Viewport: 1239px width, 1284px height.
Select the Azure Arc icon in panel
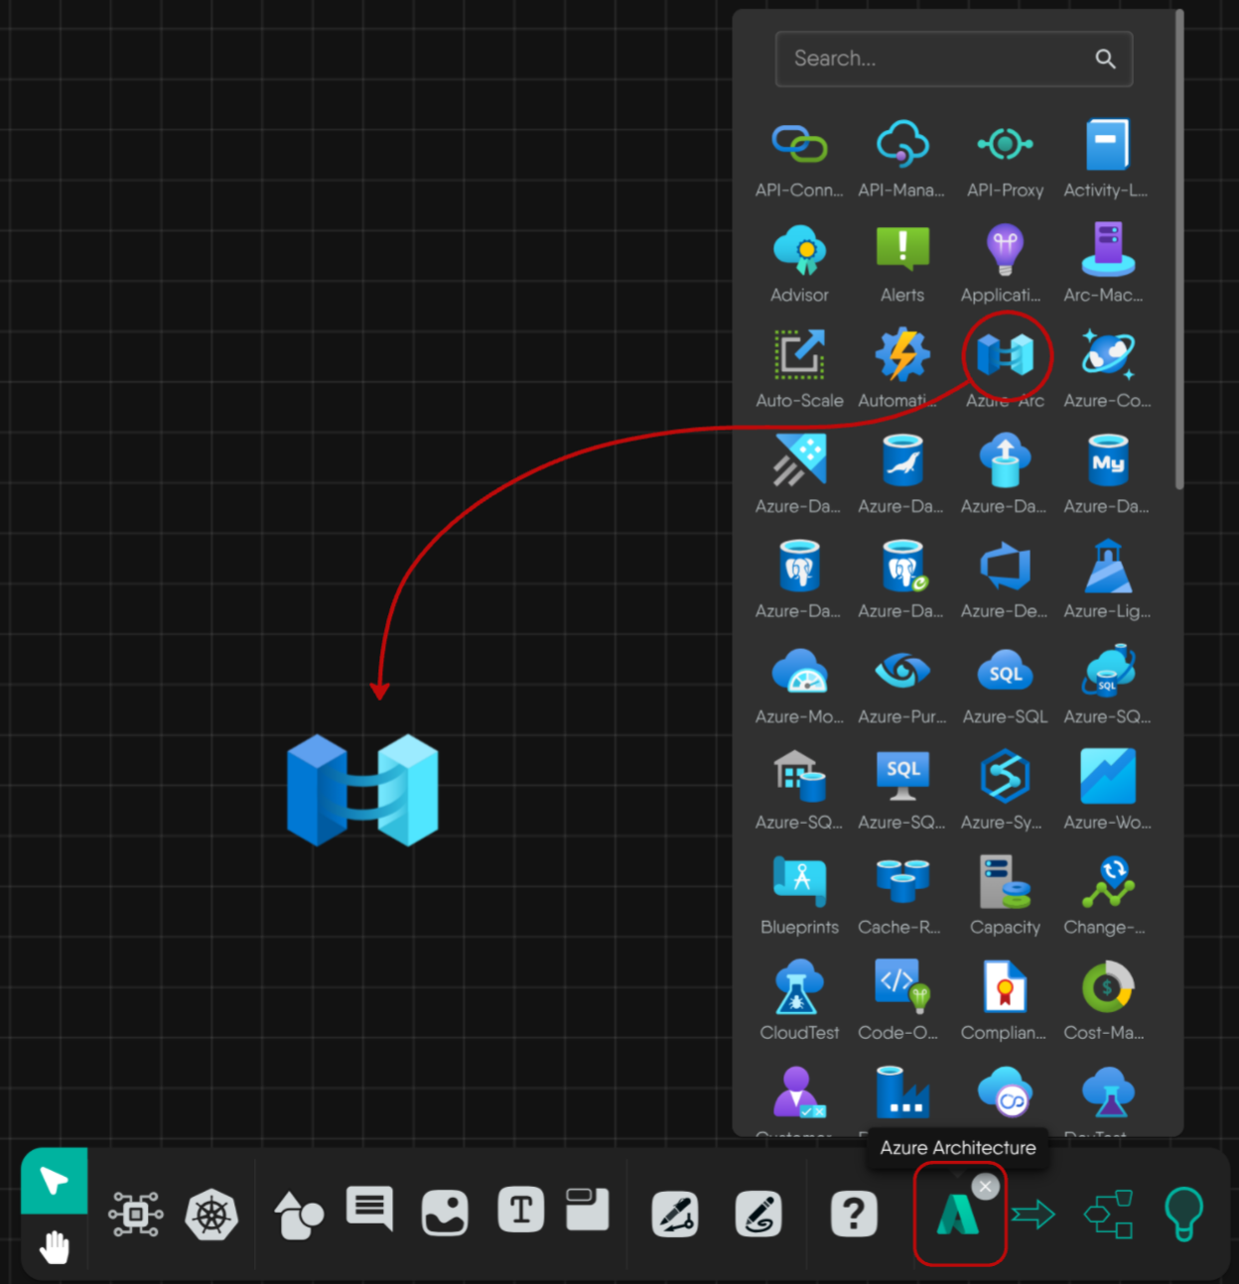click(x=1005, y=355)
